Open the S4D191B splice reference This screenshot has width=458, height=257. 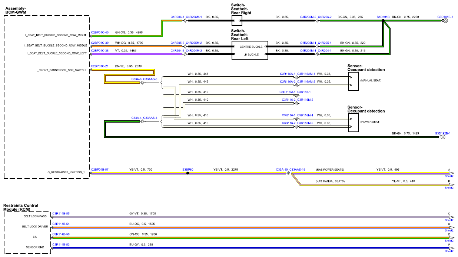point(384,17)
